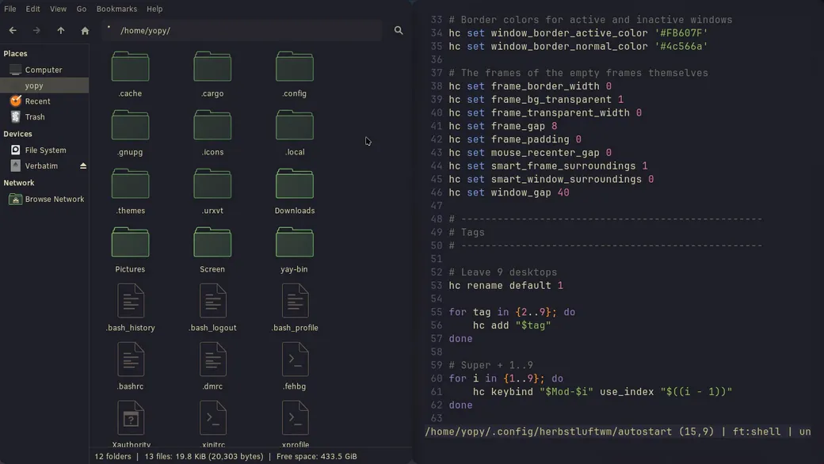Screen dimensions: 824x464
Task: Select the .config folder icon
Action: click(294, 67)
